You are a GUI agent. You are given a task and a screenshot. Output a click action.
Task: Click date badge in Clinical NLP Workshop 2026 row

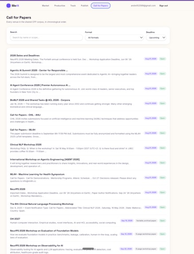151,148
